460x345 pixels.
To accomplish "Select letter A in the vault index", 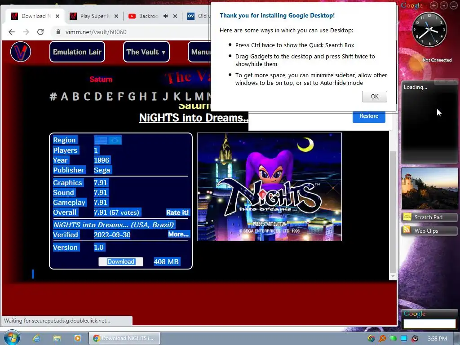I will (x=64, y=96).
